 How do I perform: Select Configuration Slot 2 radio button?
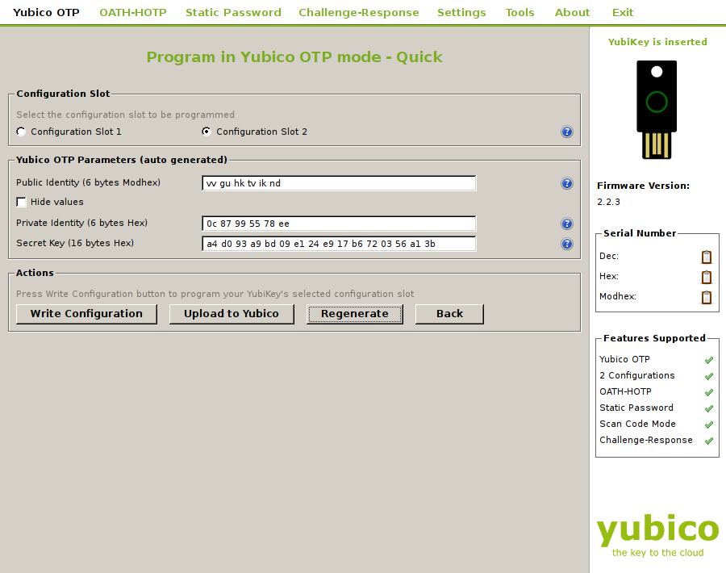tap(207, 132)
